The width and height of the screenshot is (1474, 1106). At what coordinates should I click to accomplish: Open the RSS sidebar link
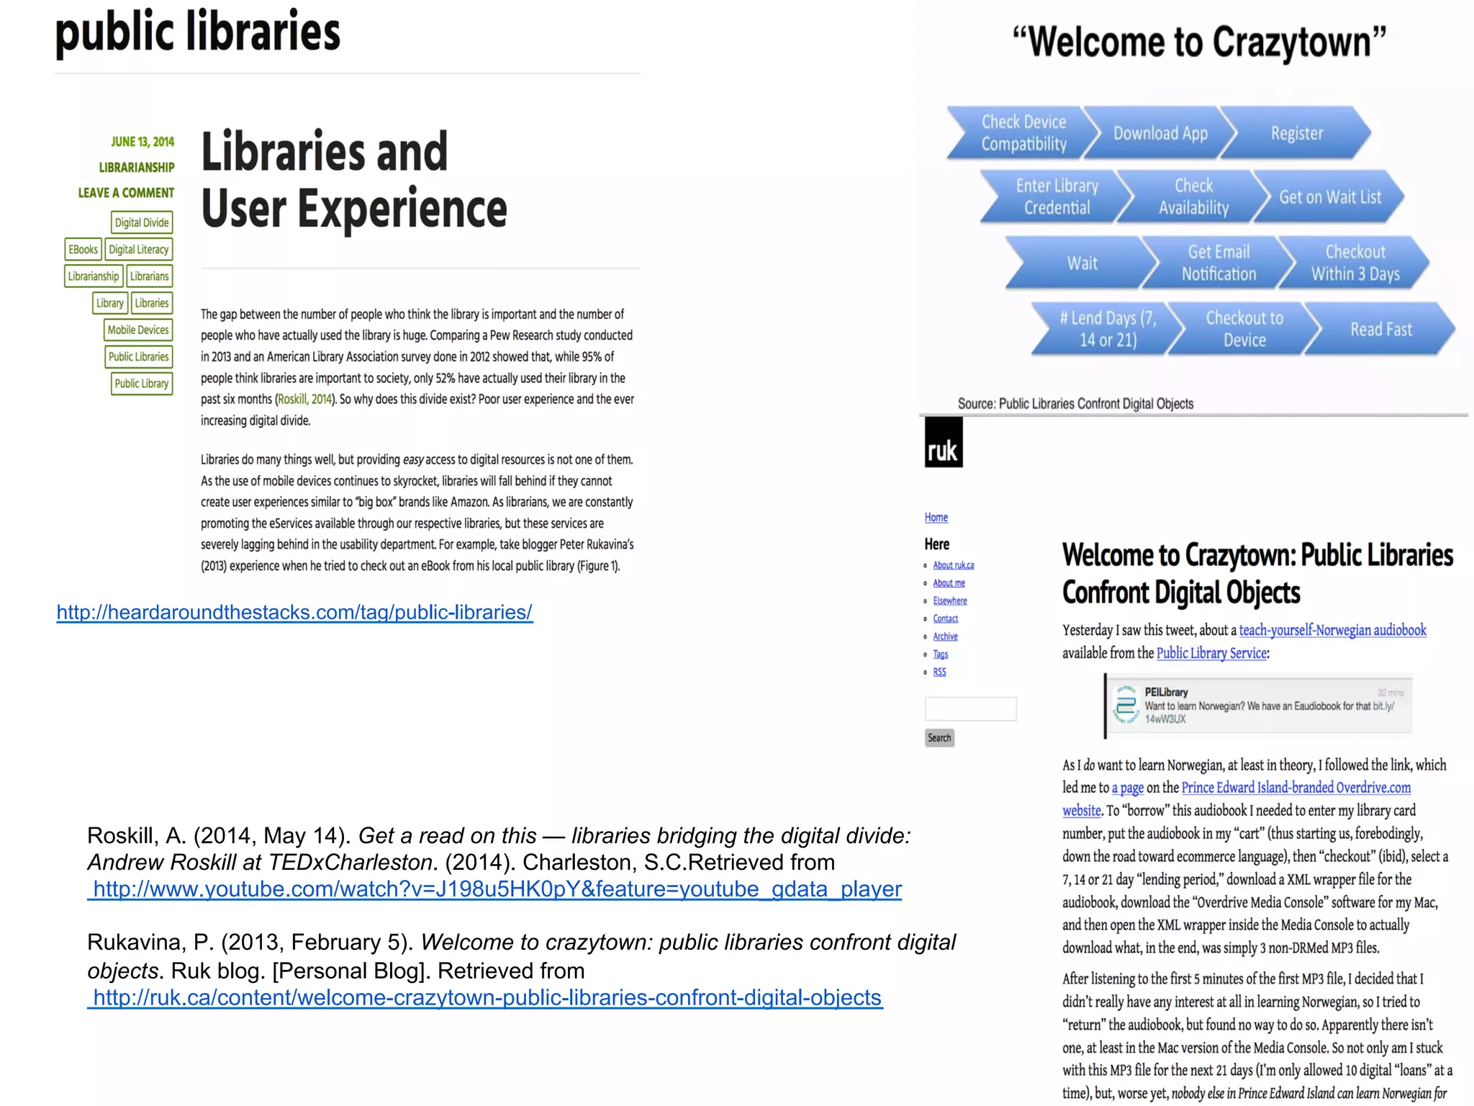point(939,672)
